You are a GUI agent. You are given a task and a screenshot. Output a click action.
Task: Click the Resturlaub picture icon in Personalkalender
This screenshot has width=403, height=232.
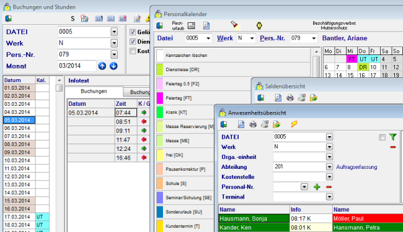[x=191, y=25]
